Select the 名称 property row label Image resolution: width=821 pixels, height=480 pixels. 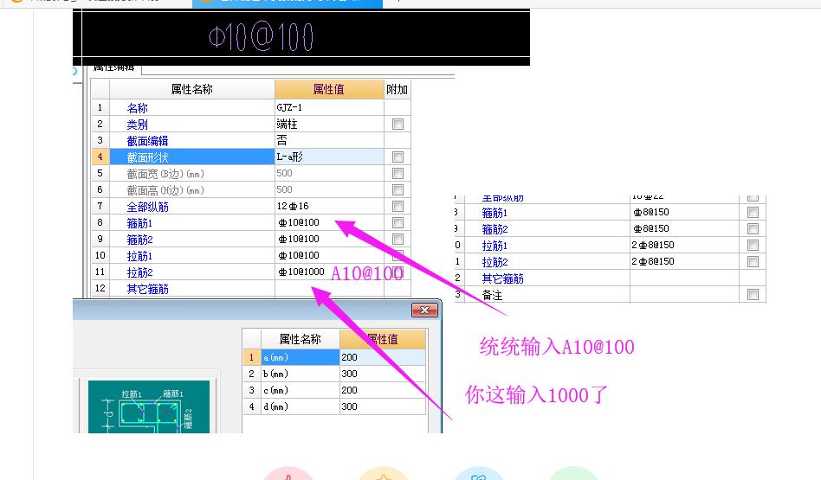click(x=137, y=108)
